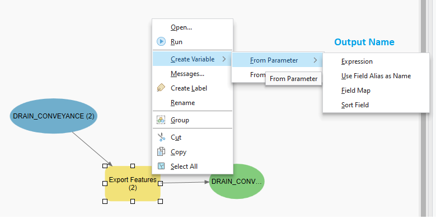This screenshot has height=219, width=436.
Task: Choose Select All menu entry
Action: coord(193,166)
